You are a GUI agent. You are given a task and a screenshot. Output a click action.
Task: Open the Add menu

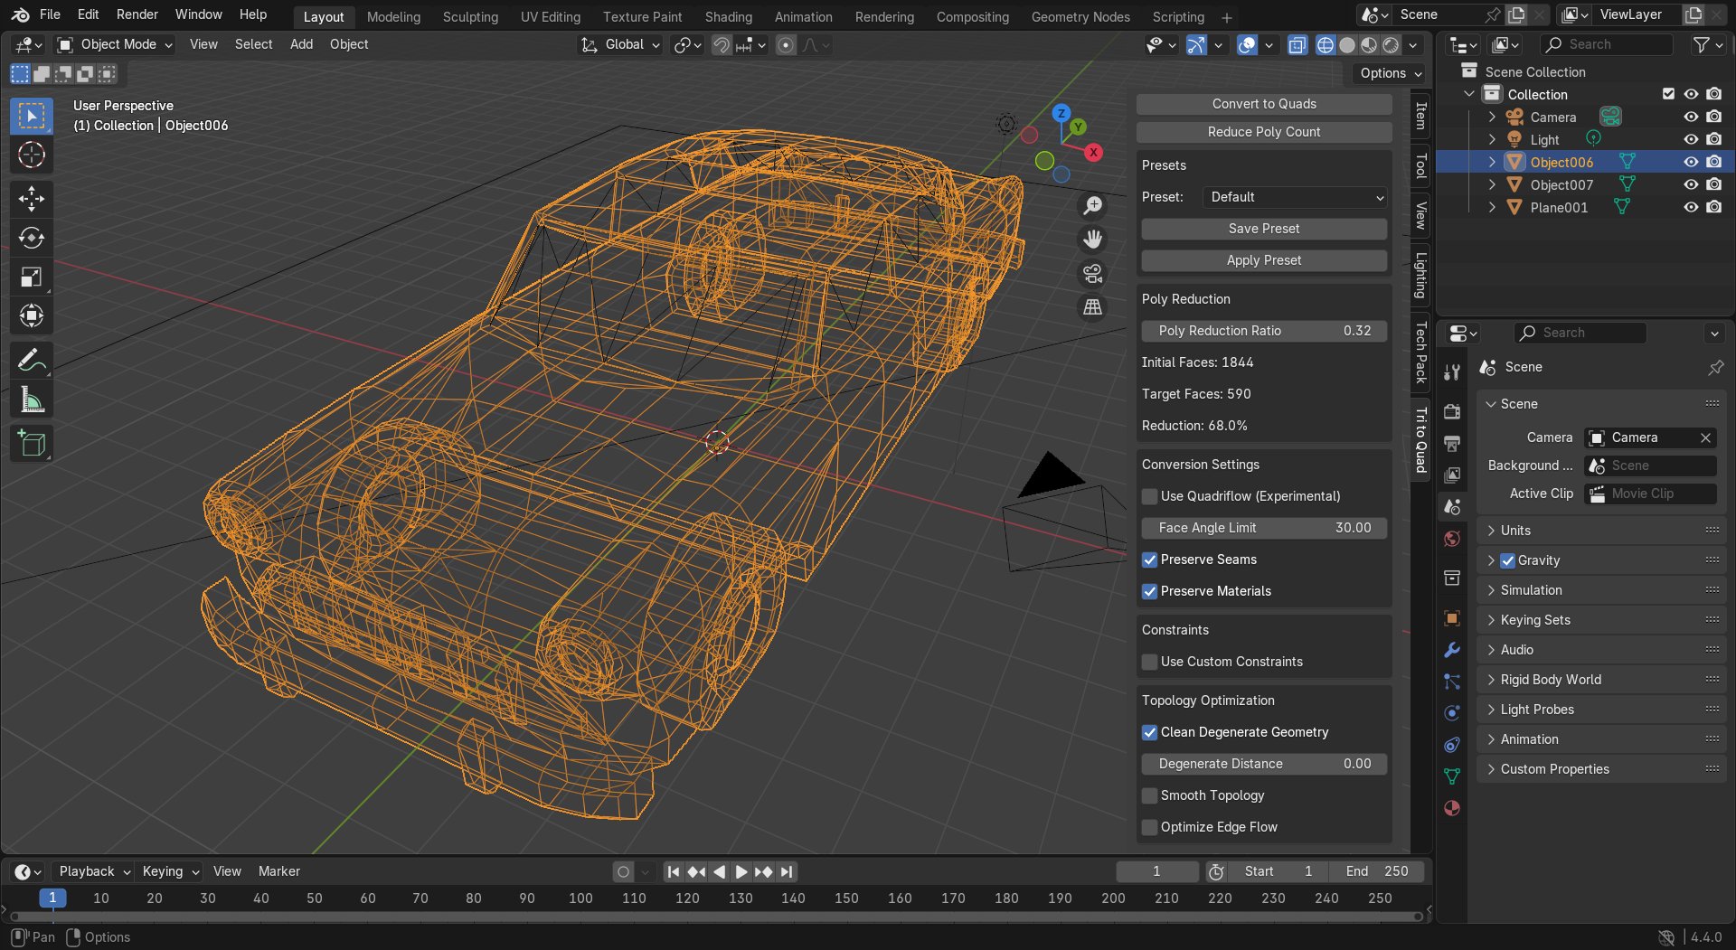[301, 44]
